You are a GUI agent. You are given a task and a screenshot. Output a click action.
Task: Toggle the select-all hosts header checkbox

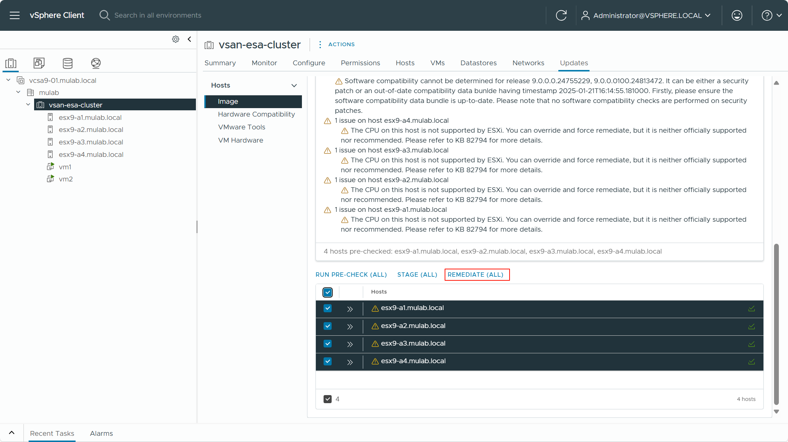328,292
